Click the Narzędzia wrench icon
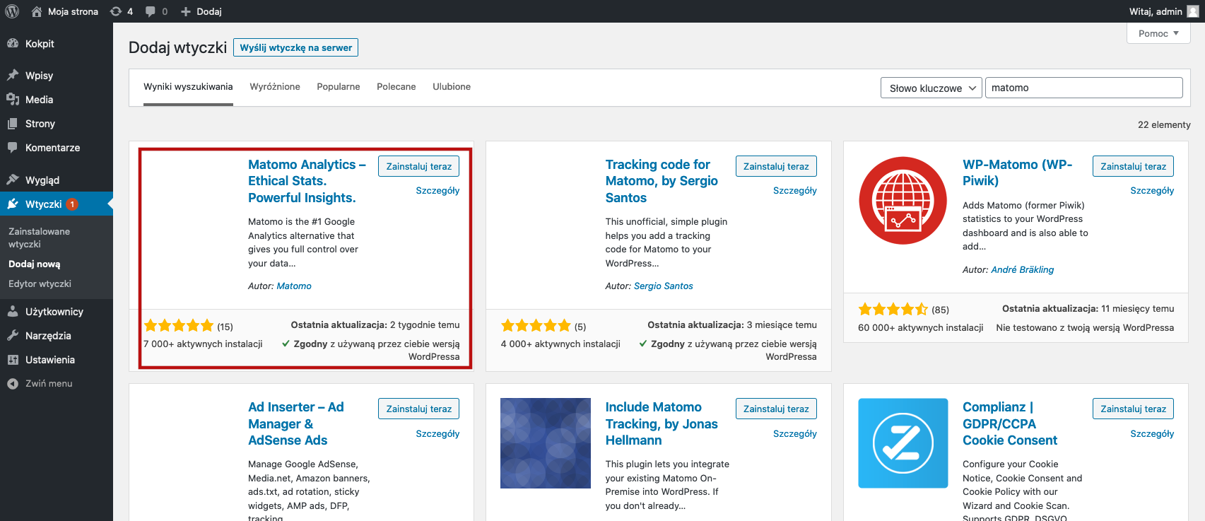Image resolution: width=1205 pixels, height=521 pixels. (13, 335)
